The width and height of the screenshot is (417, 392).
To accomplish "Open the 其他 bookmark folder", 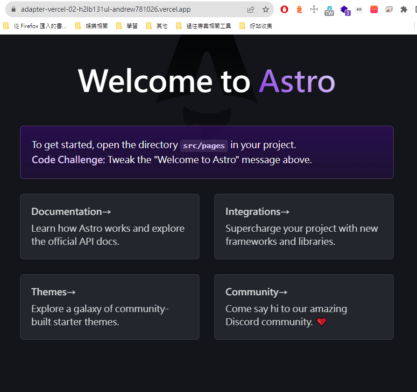I will click(157, 26).
